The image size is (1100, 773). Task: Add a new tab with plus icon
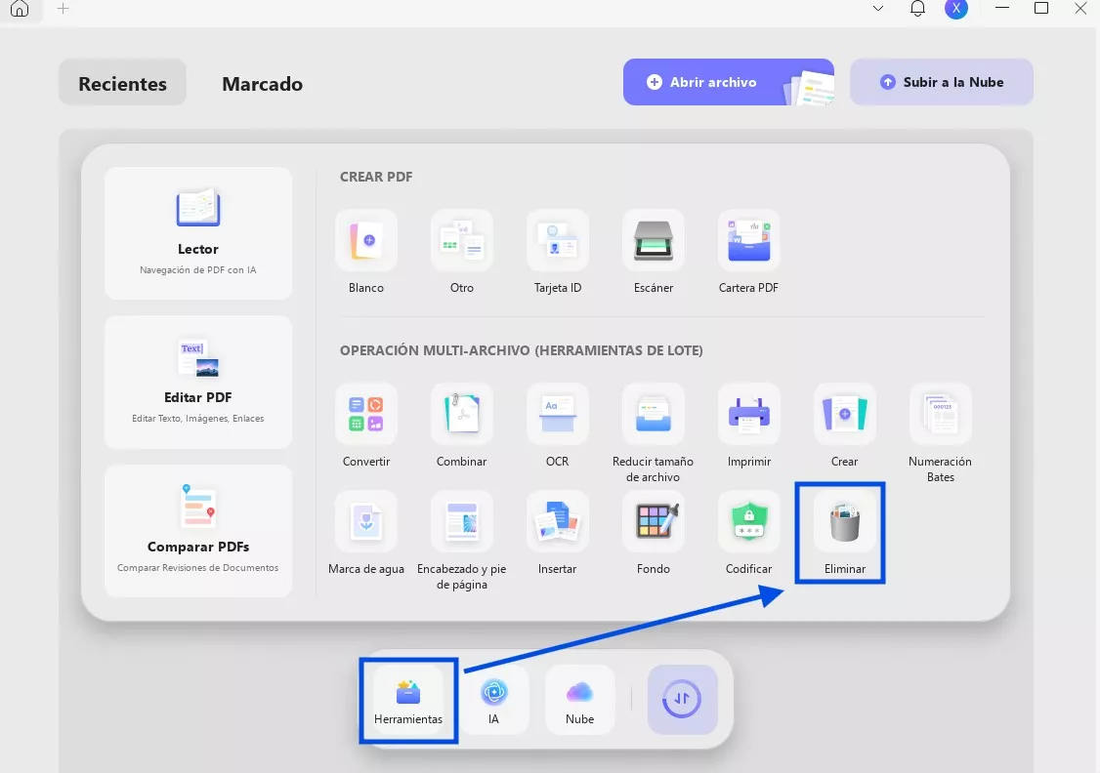63,9
